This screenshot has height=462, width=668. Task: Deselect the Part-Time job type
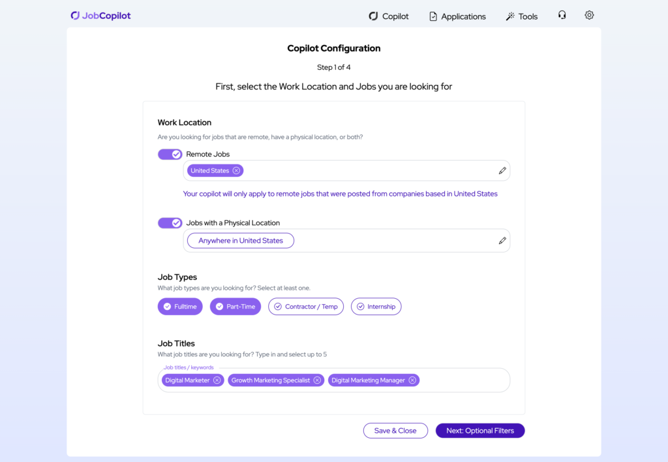click(235, 307)
